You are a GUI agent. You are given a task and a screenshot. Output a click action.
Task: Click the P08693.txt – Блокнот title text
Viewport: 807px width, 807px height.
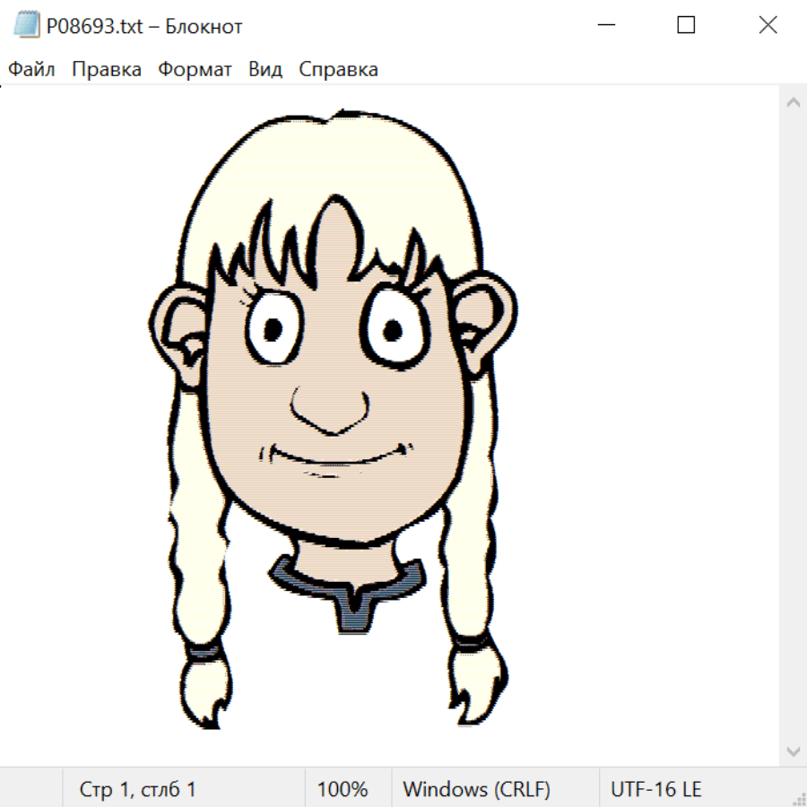tap(144, 26)
